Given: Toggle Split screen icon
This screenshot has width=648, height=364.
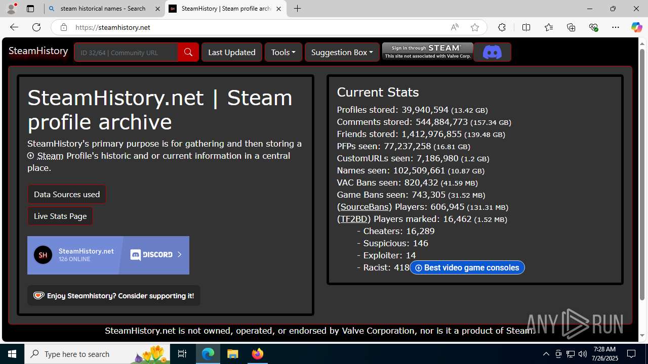Looking at the screenshot, I should click(x=526, y=27).
